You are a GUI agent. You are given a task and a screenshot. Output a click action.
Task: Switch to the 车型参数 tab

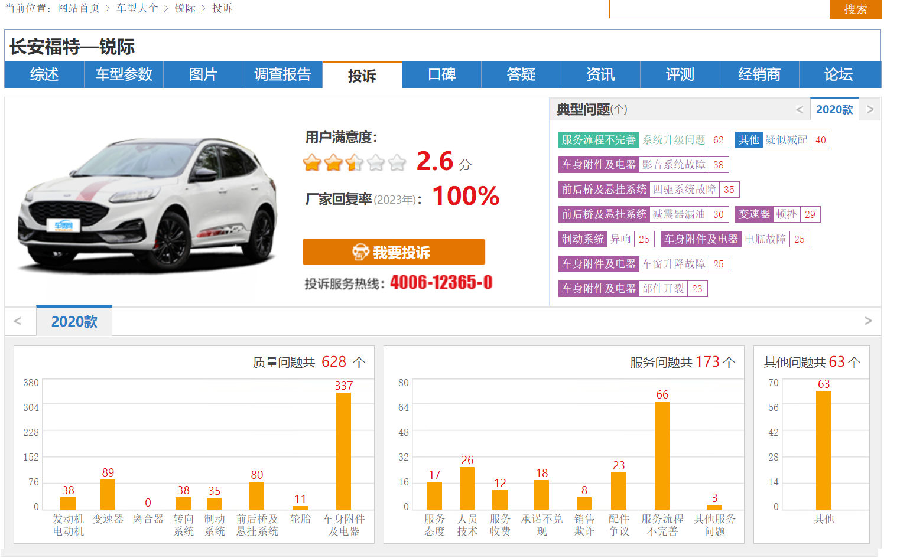click(x=124, y=74)
